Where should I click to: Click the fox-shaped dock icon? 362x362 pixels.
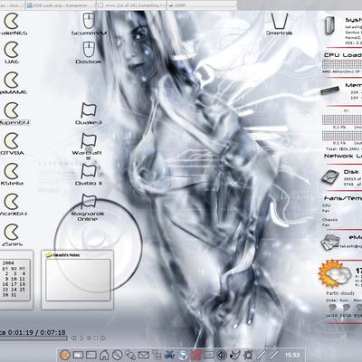pos(235,355)
